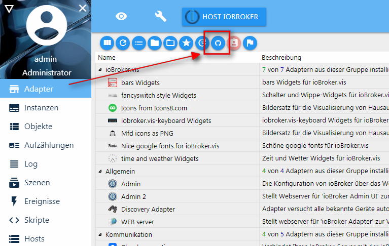Select Nice google fonts row

(242, 145)
